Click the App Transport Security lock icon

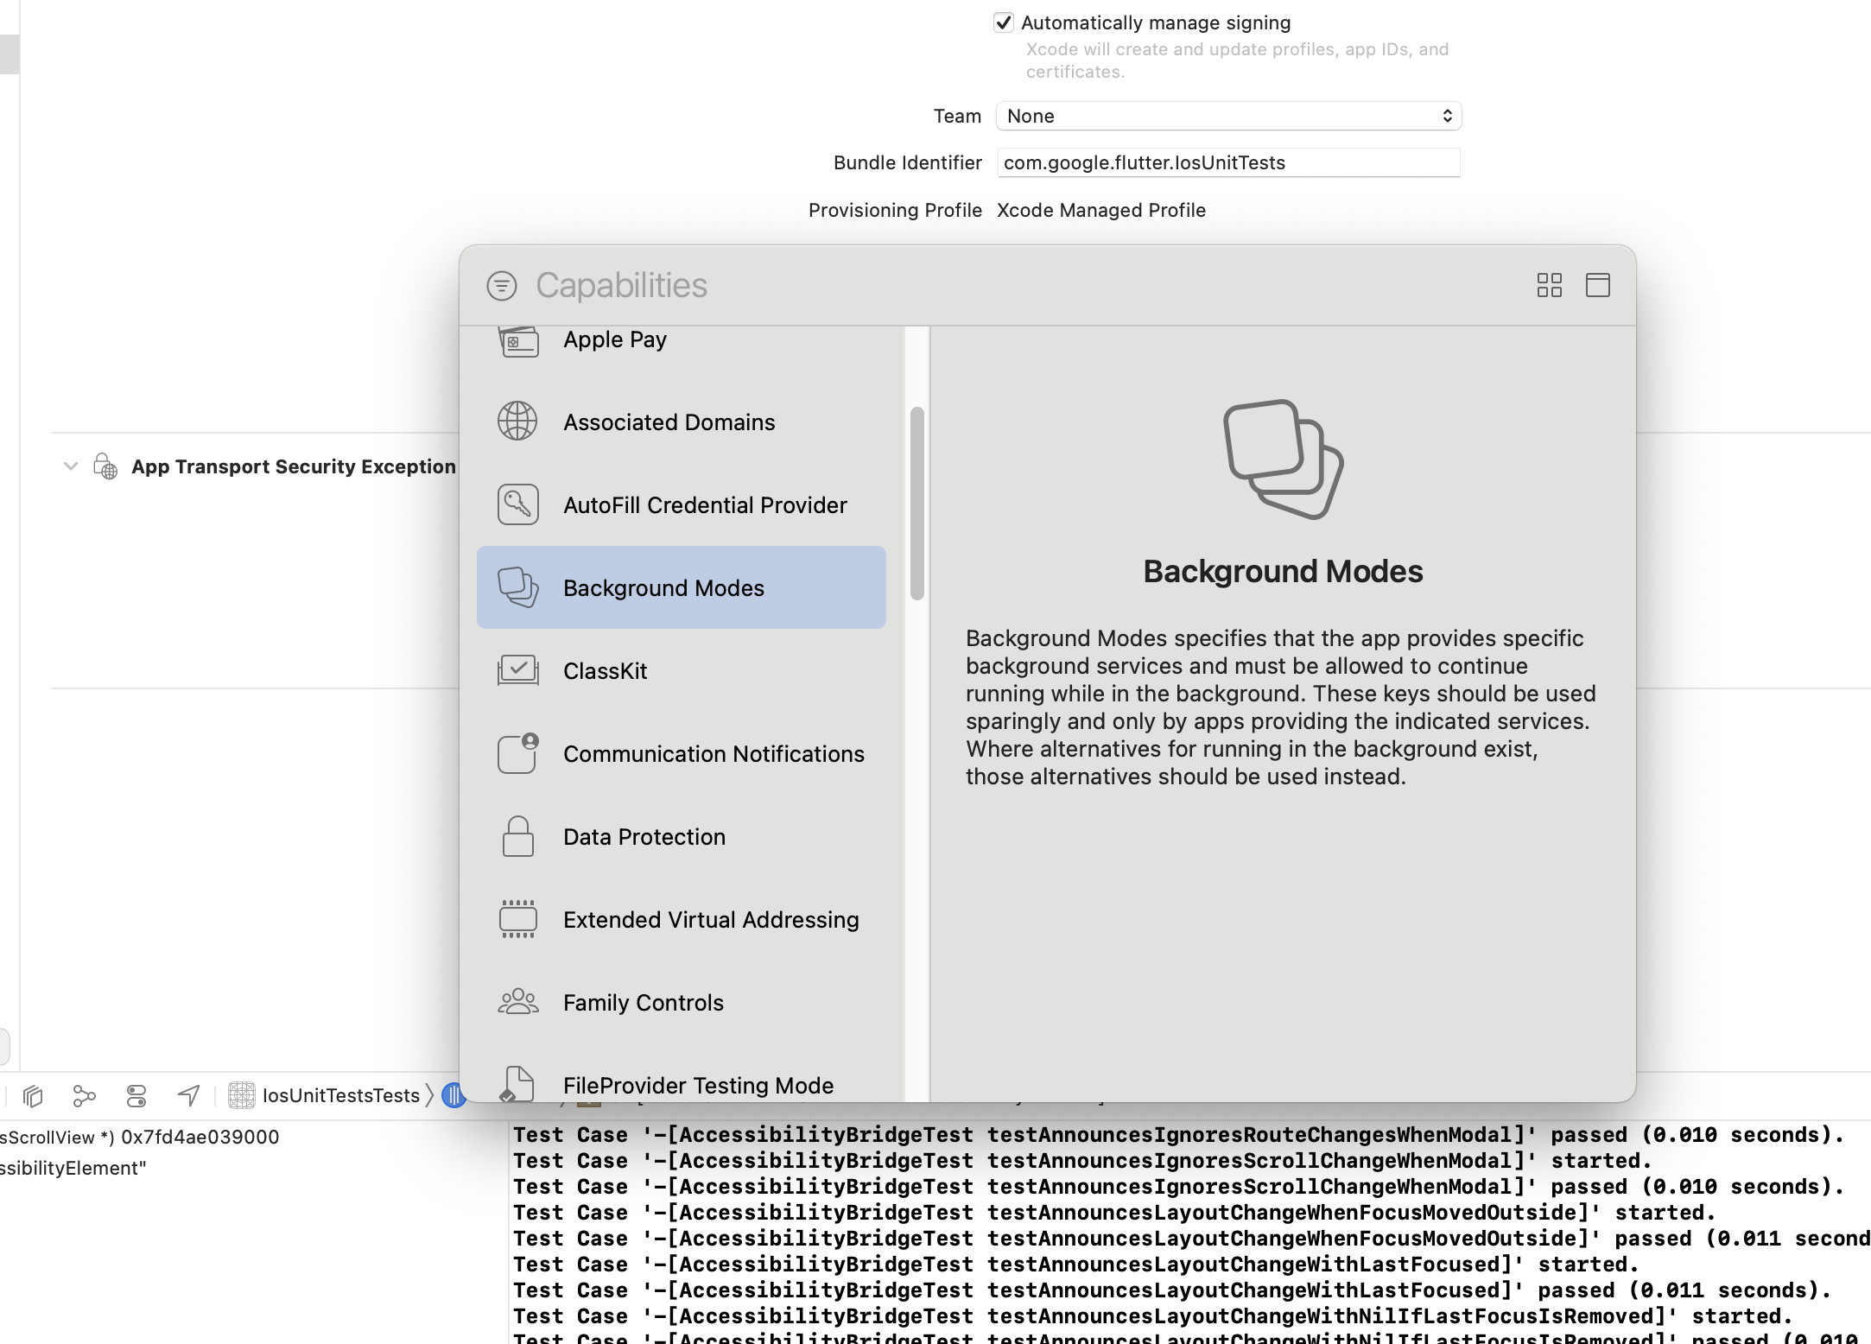pos(105,466)
